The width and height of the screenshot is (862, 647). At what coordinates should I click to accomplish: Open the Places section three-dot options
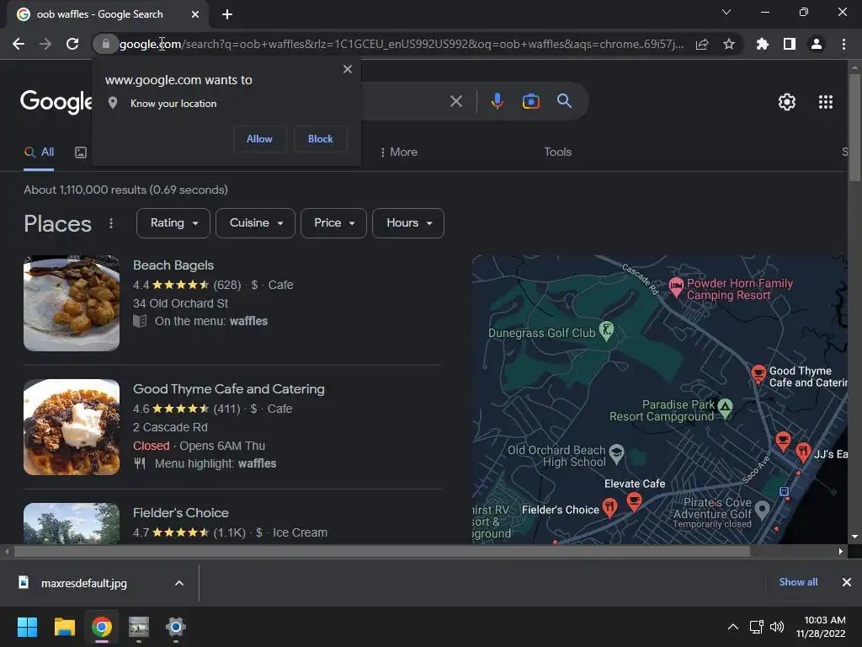coord(111,223)
